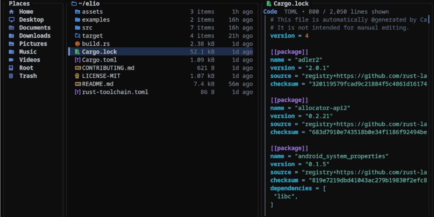Viewport: 434px width, 217px height.
Task: Select rust-toolchain.toml in file list
Action: (115, 92)
